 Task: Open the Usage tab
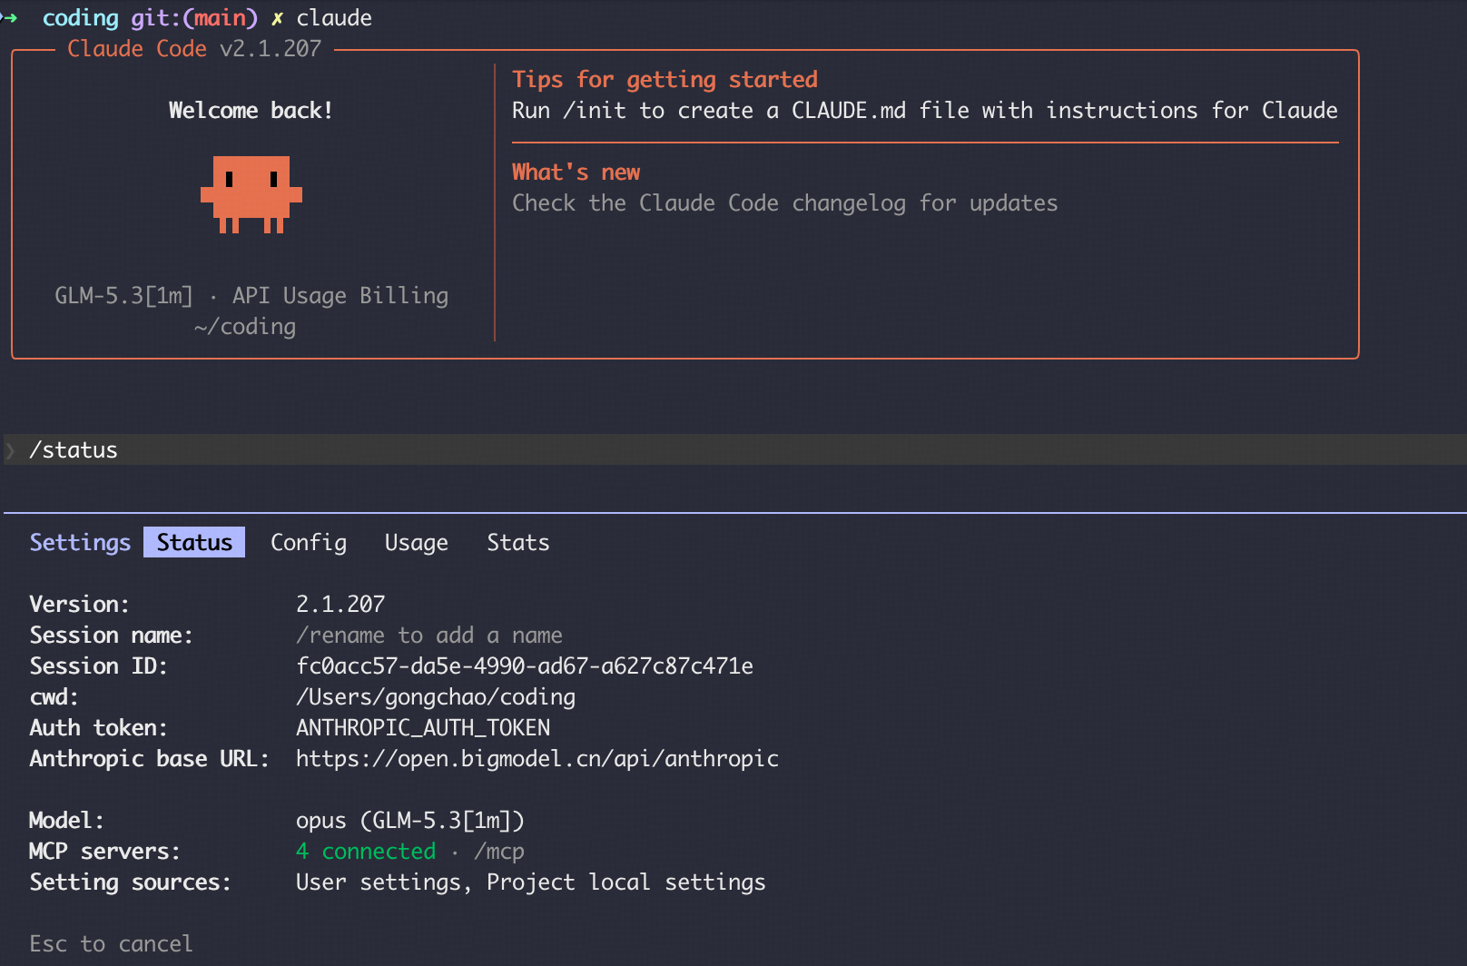pos(417,542)
